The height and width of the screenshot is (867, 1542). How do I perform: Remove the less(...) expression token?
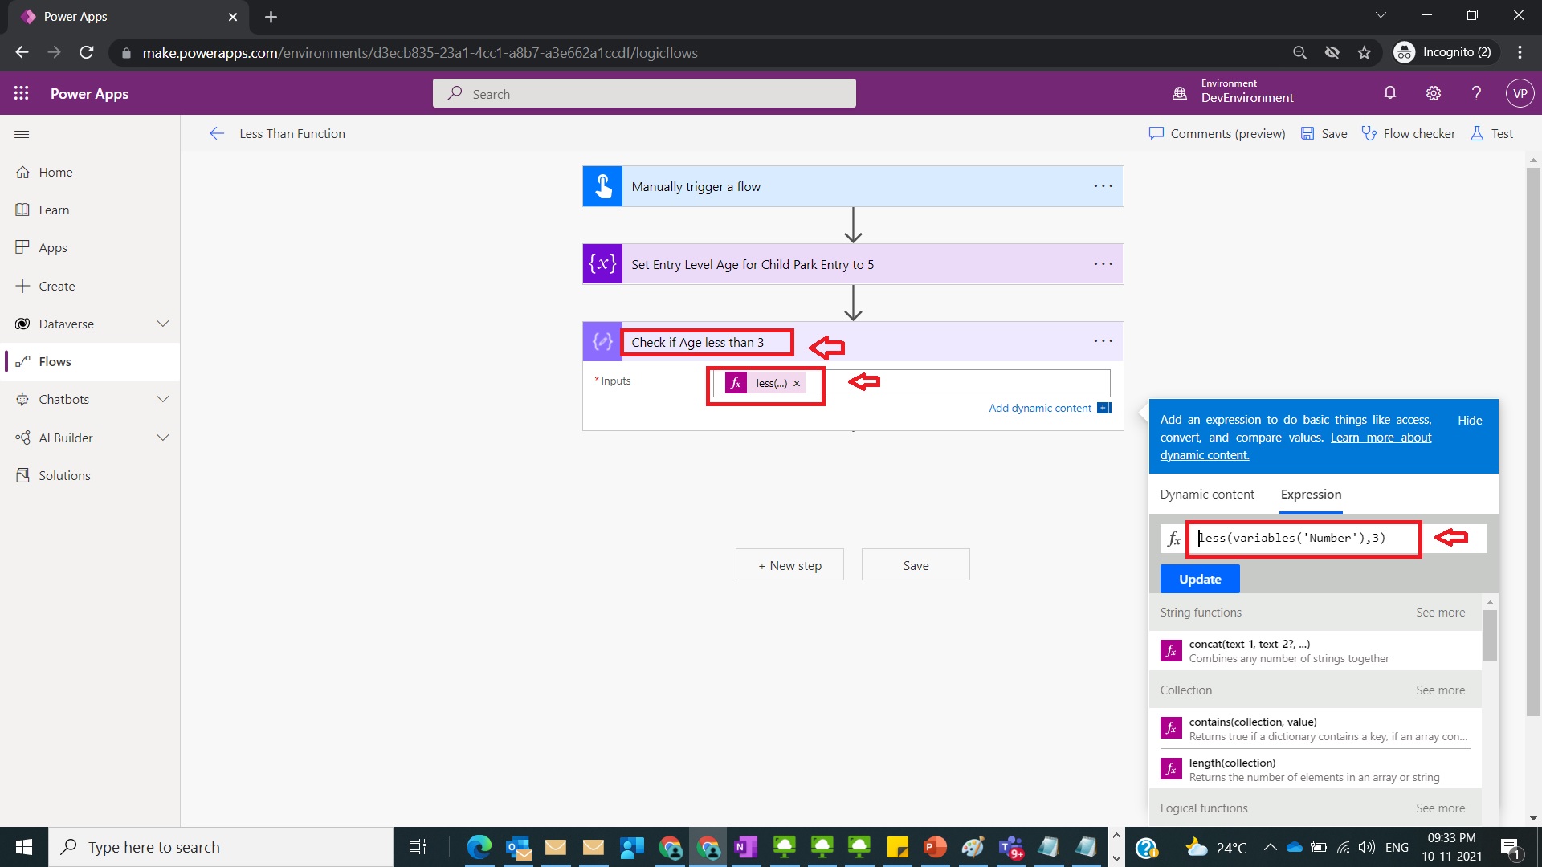[797, 384]
